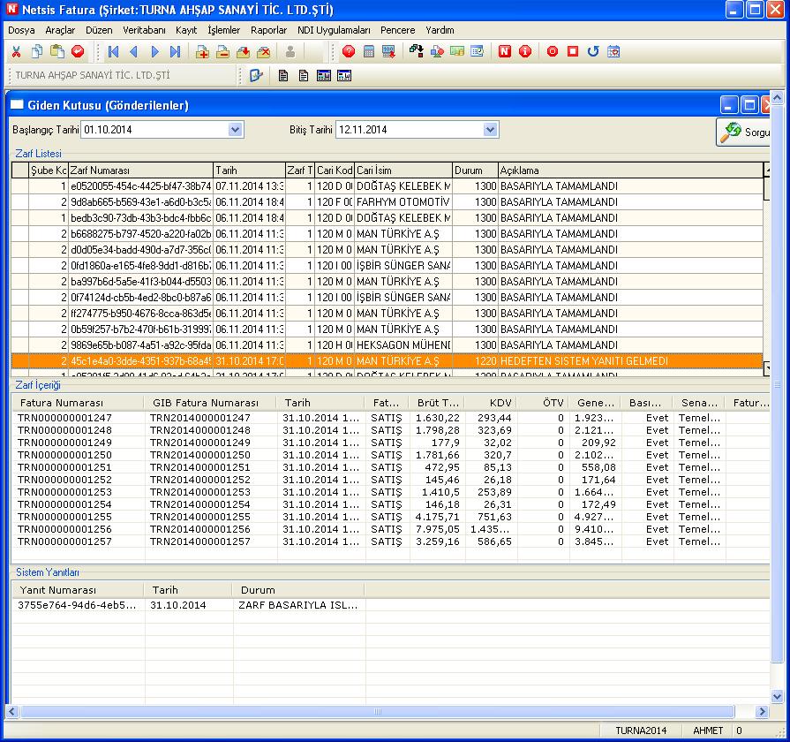Viewport: 790px width, 742px height.
Task: Go to first record arrow icon
Action: 113,52
